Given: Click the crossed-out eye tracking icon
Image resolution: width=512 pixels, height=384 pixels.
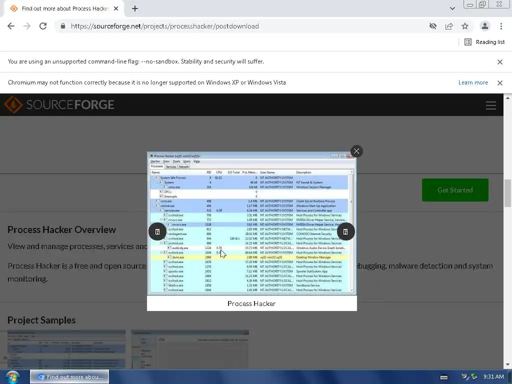Looking at the screenshot, I should (433, 26).
